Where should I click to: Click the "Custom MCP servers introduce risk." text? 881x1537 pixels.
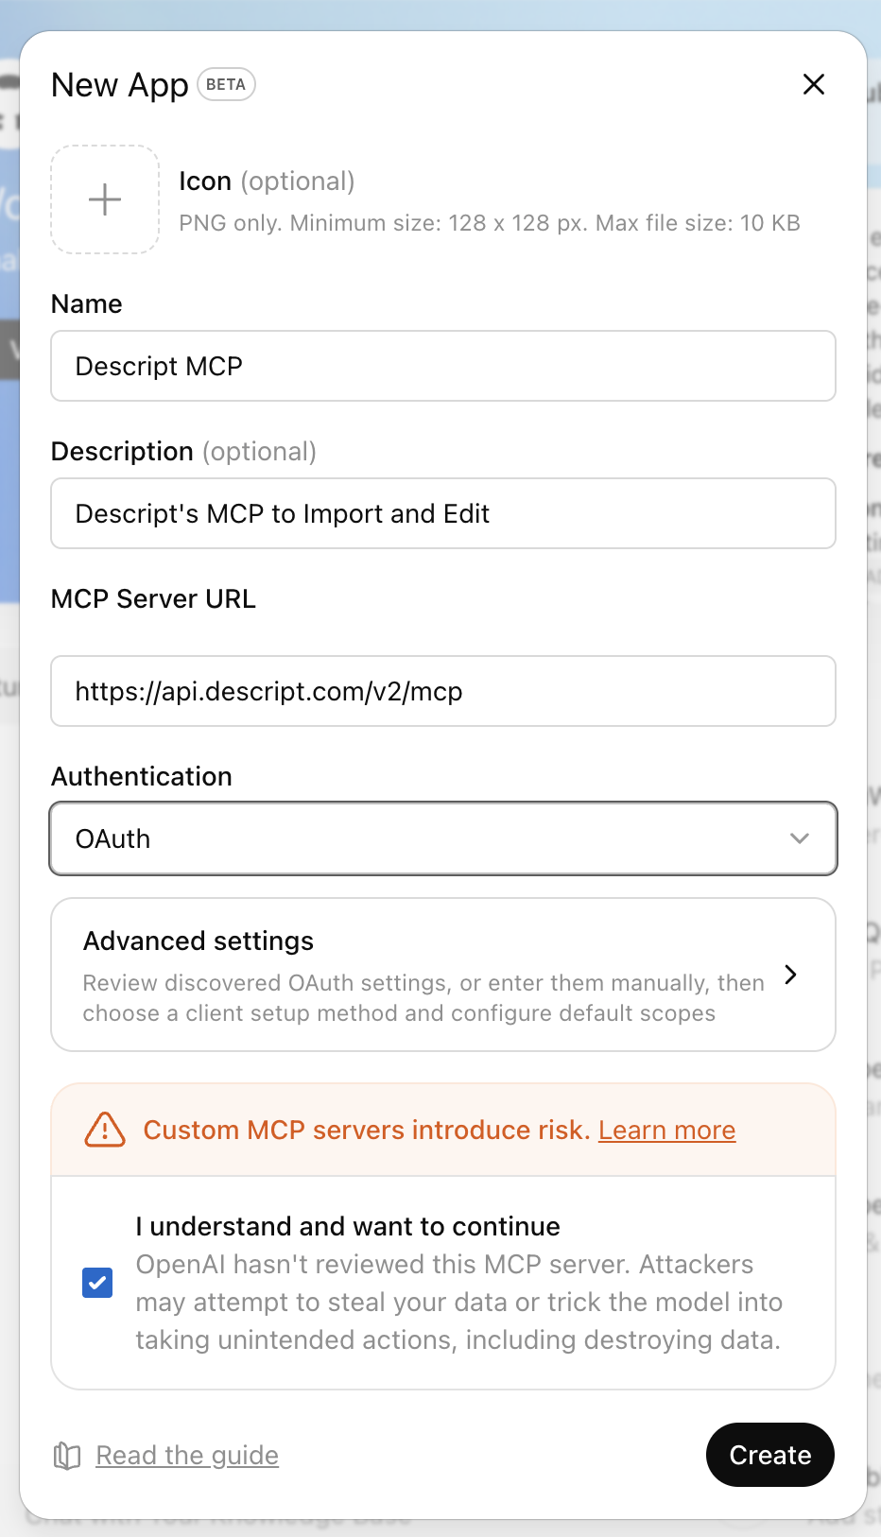(367, 1130)
